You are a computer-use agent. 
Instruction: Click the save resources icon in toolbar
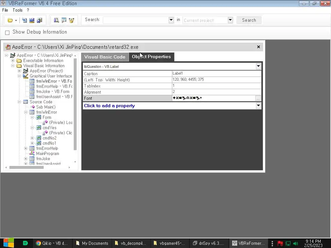[39, 20]
